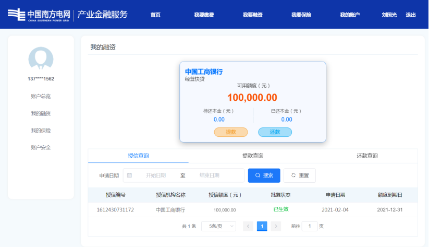Click the user avatar picture

coord(41,58)
